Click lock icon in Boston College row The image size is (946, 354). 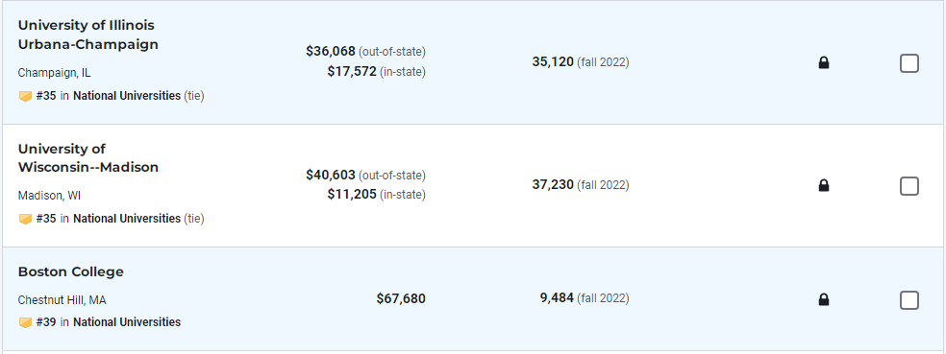point(824,299)
